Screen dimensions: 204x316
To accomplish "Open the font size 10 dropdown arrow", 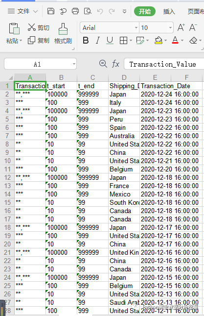I will coord(170,27).
